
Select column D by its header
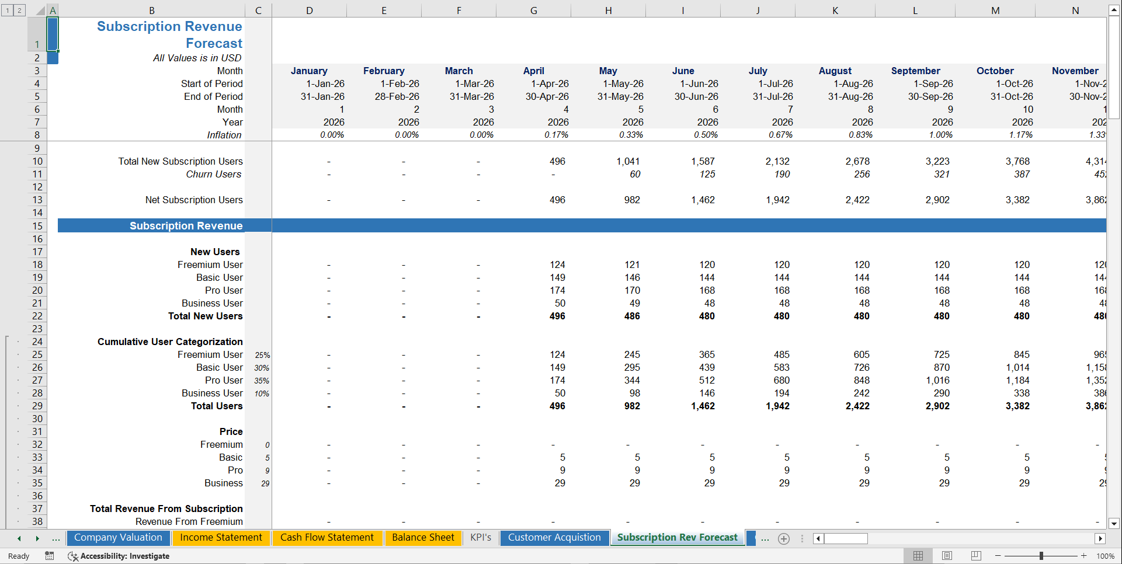click(310, 10)
